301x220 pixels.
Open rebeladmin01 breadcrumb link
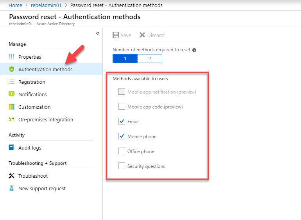click(46, 5)
